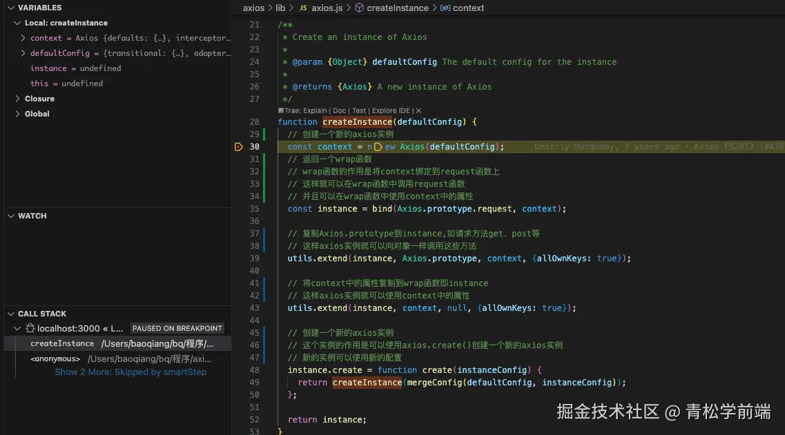The width and height of the screenshot is (785, 435).
Task: Collapse the CALL STACK section
Action: [11, 314]
